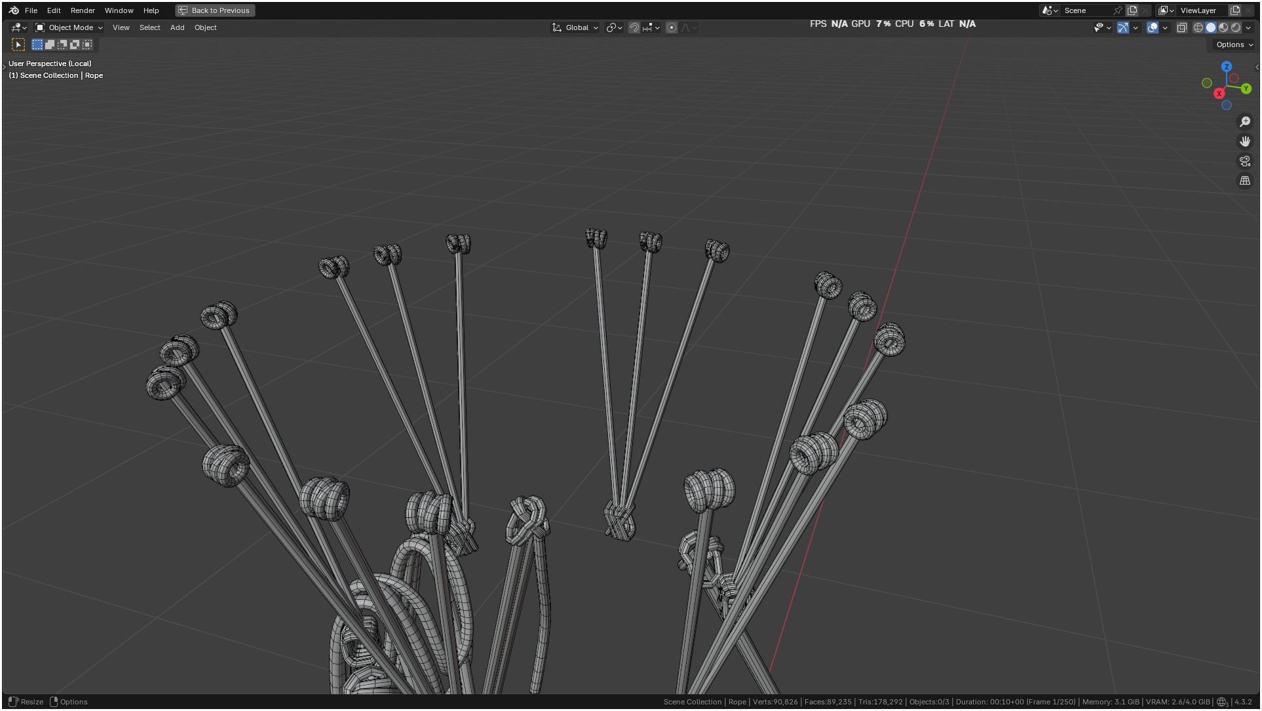Click the green Y axis gizmo

[1246, 88]
